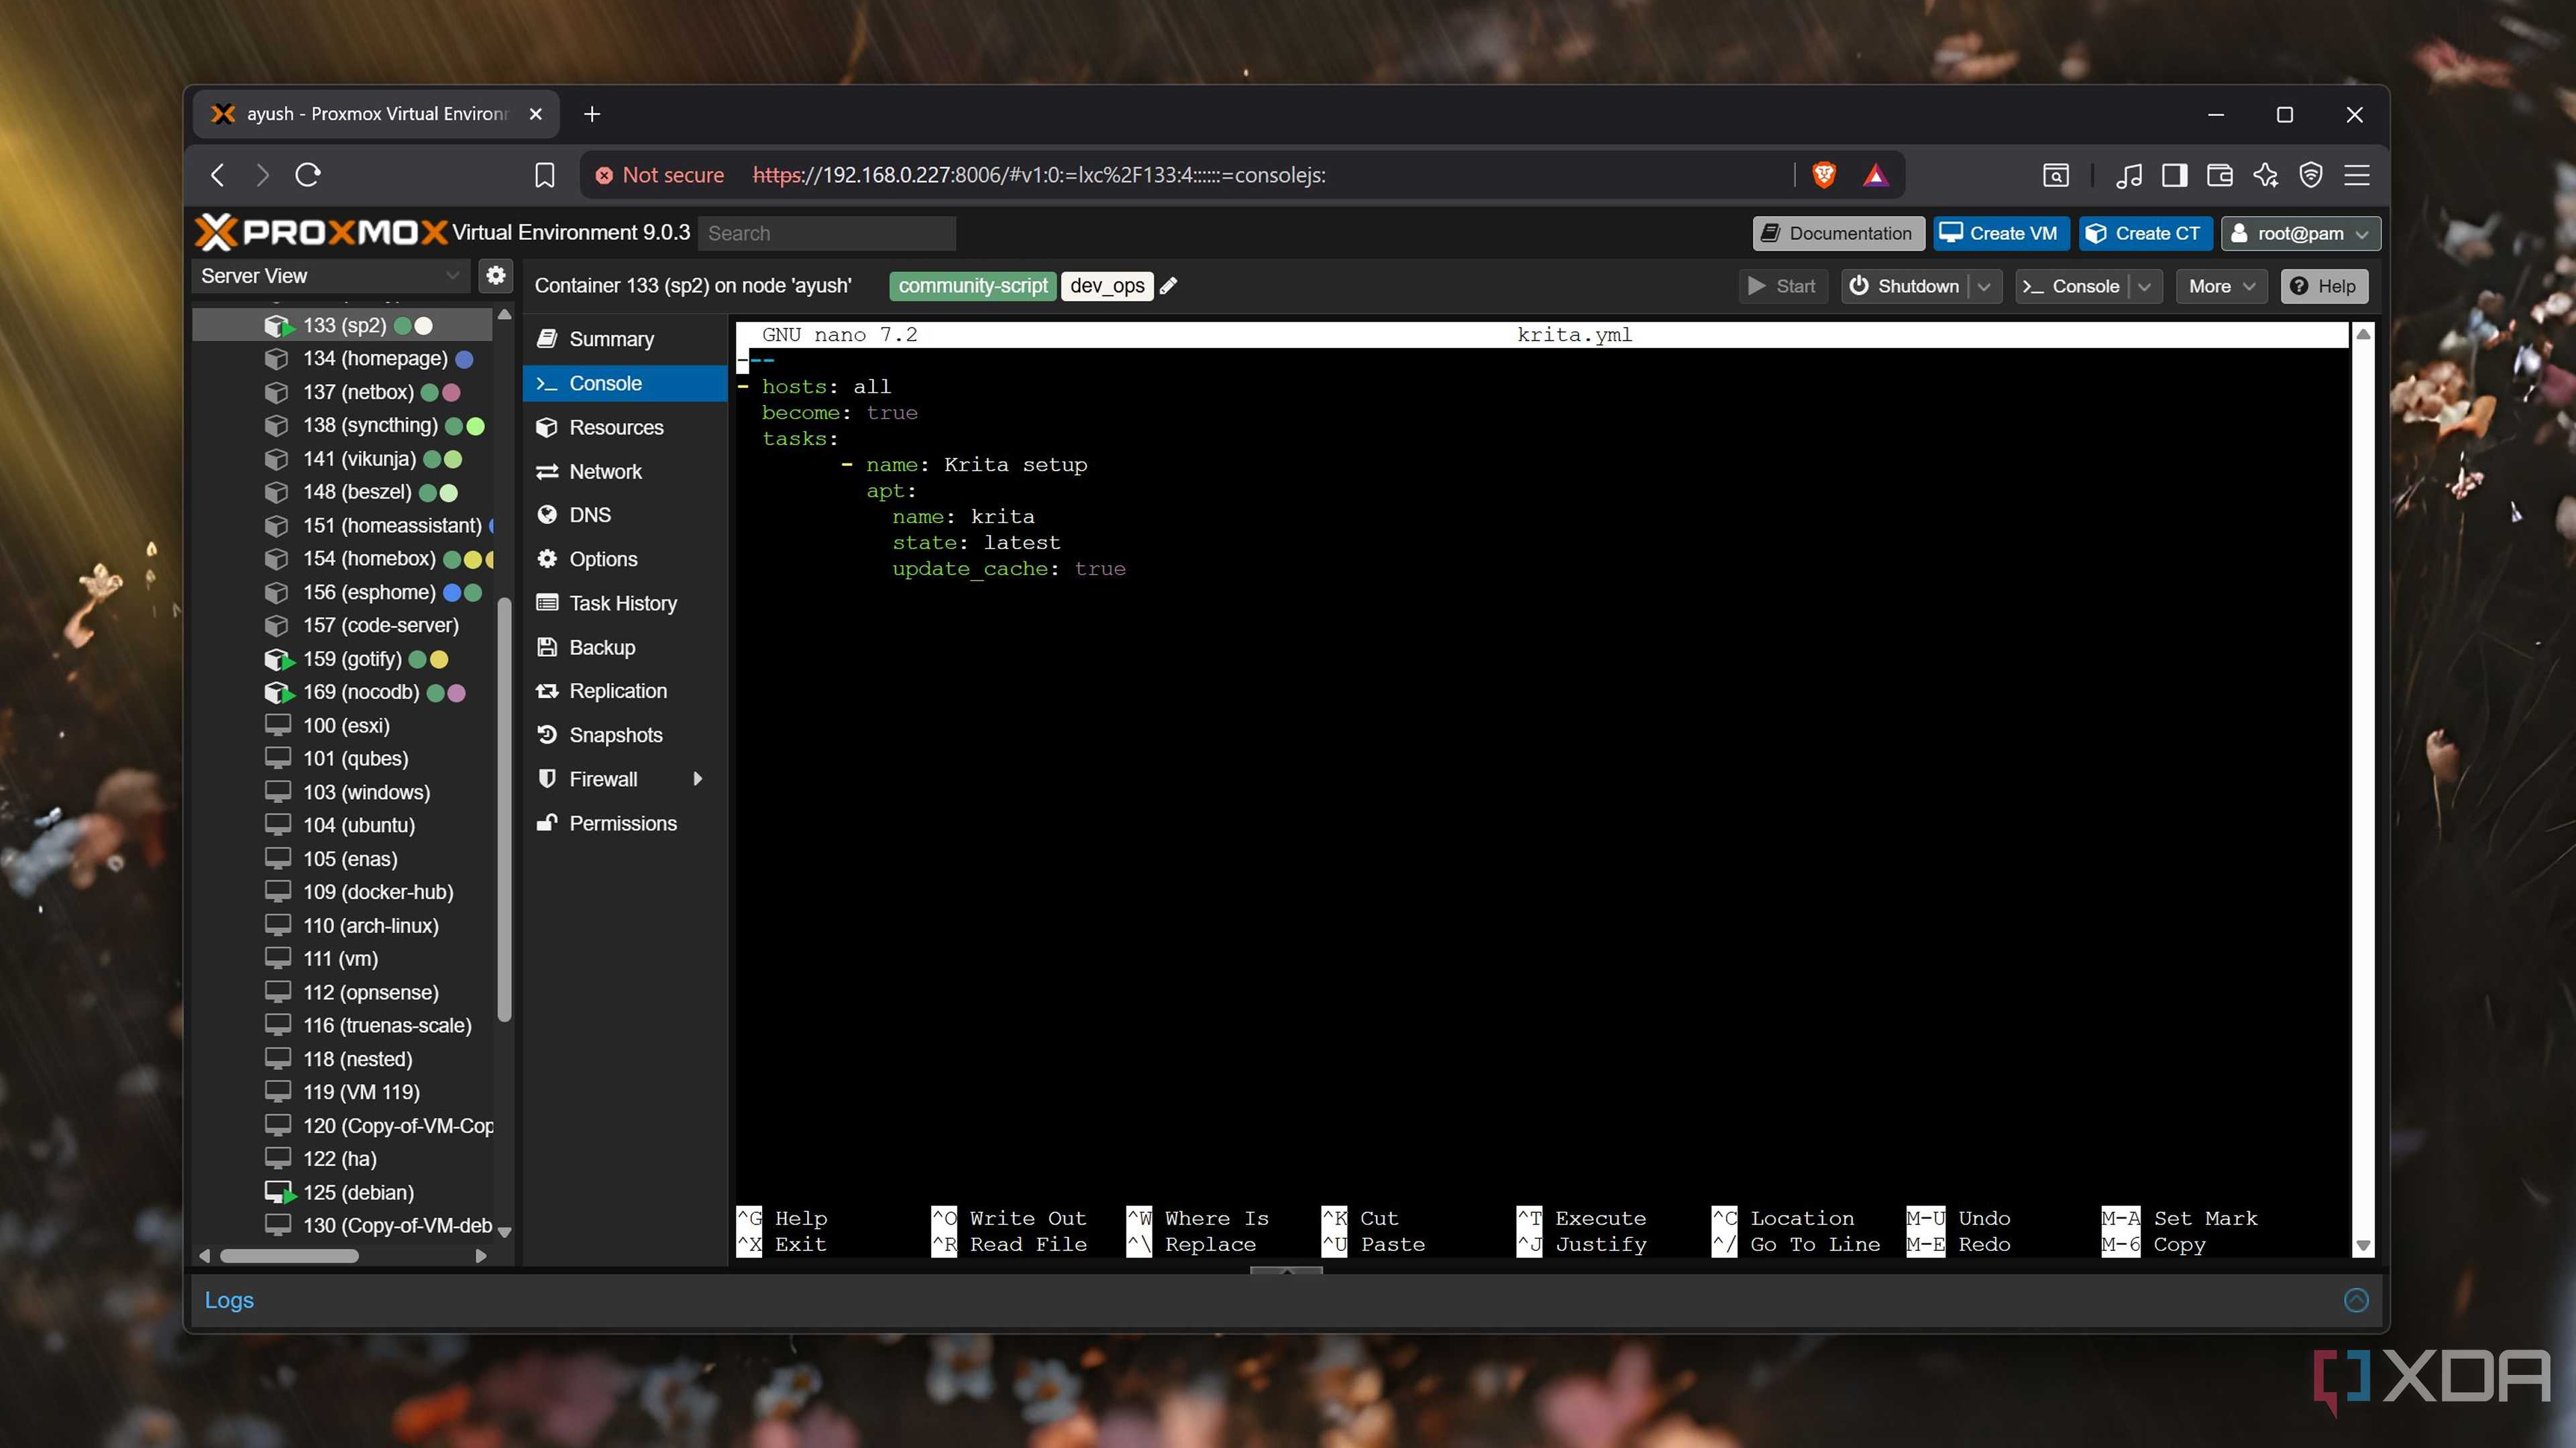This screenshot has width=2576, height=1448.
Task: Select VM 100 (esxi)
Action: click(342, 725)
